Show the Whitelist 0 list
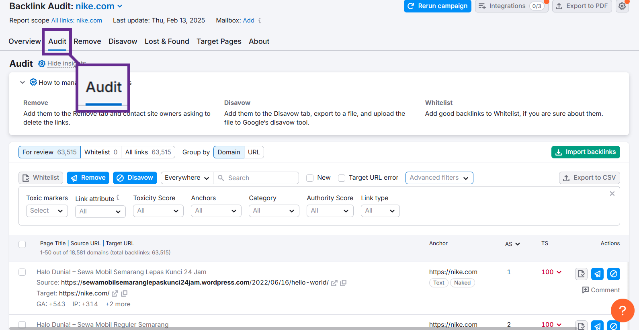Image resolution: width=639 pixels, height=330 pixels. (x=101, y=152)
